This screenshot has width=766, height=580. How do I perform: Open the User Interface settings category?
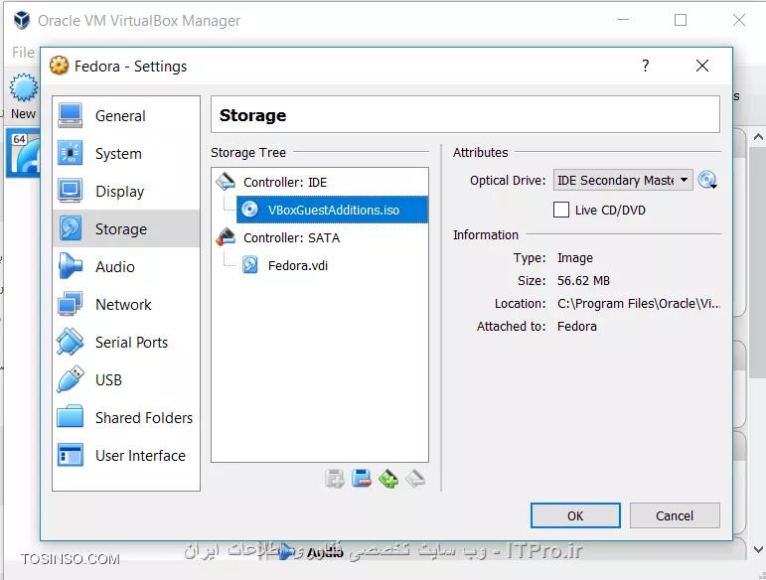click(126, 455)
